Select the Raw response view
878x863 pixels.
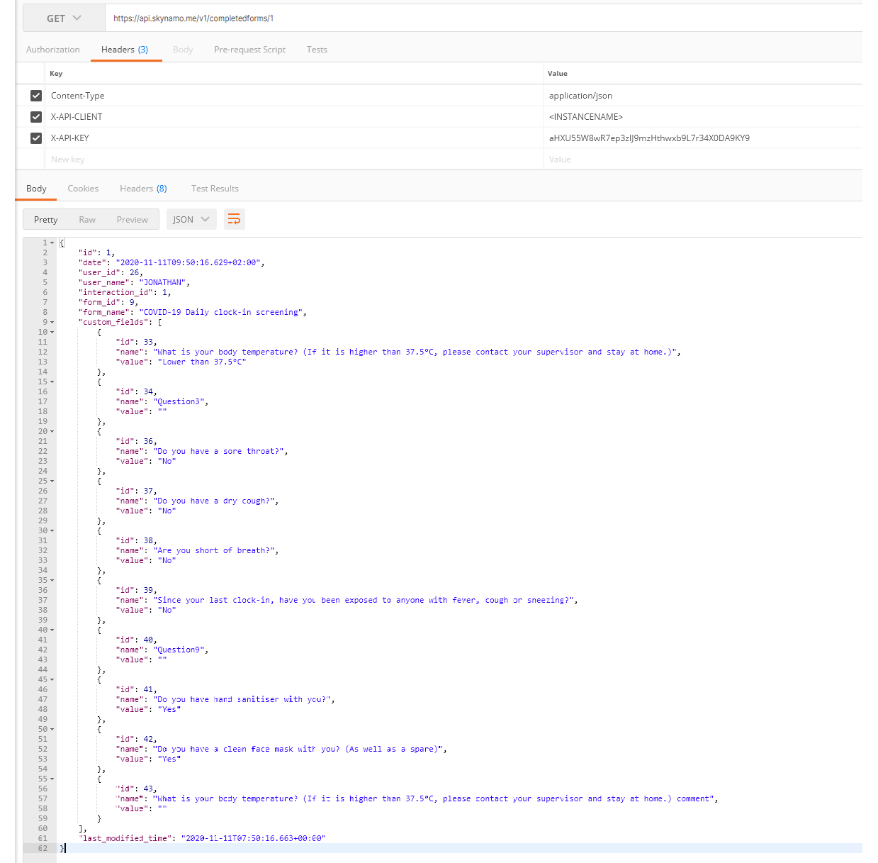point(87,220)
